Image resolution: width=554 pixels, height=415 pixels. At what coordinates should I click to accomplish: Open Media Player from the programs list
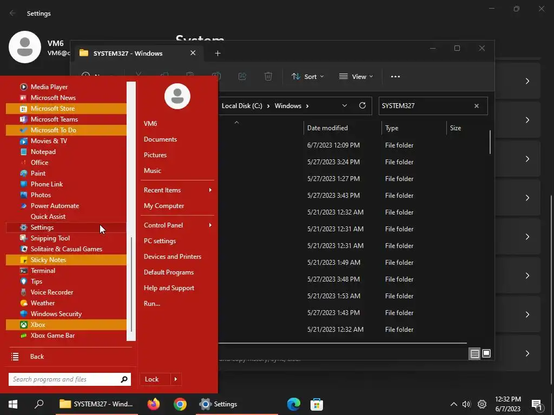(x=66, y=87)
